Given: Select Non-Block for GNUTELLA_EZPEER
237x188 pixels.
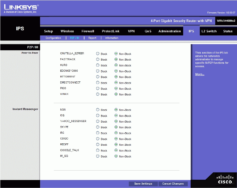Looking at the screenshot, I should point(116,53).
